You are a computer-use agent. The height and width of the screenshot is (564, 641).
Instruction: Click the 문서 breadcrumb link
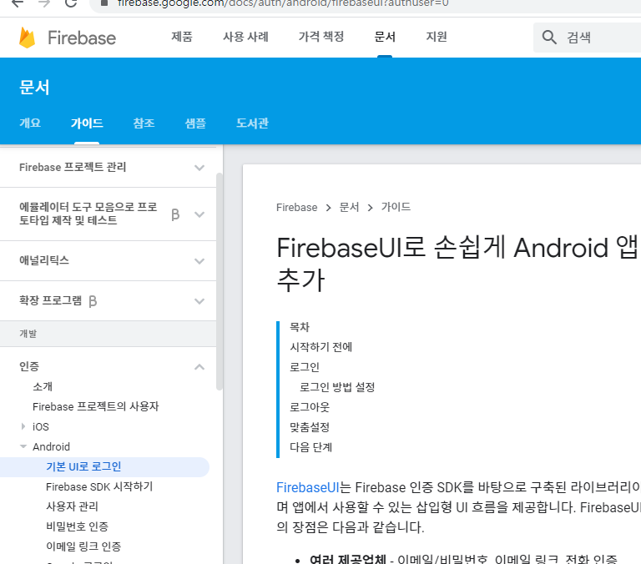coord(349,207)
